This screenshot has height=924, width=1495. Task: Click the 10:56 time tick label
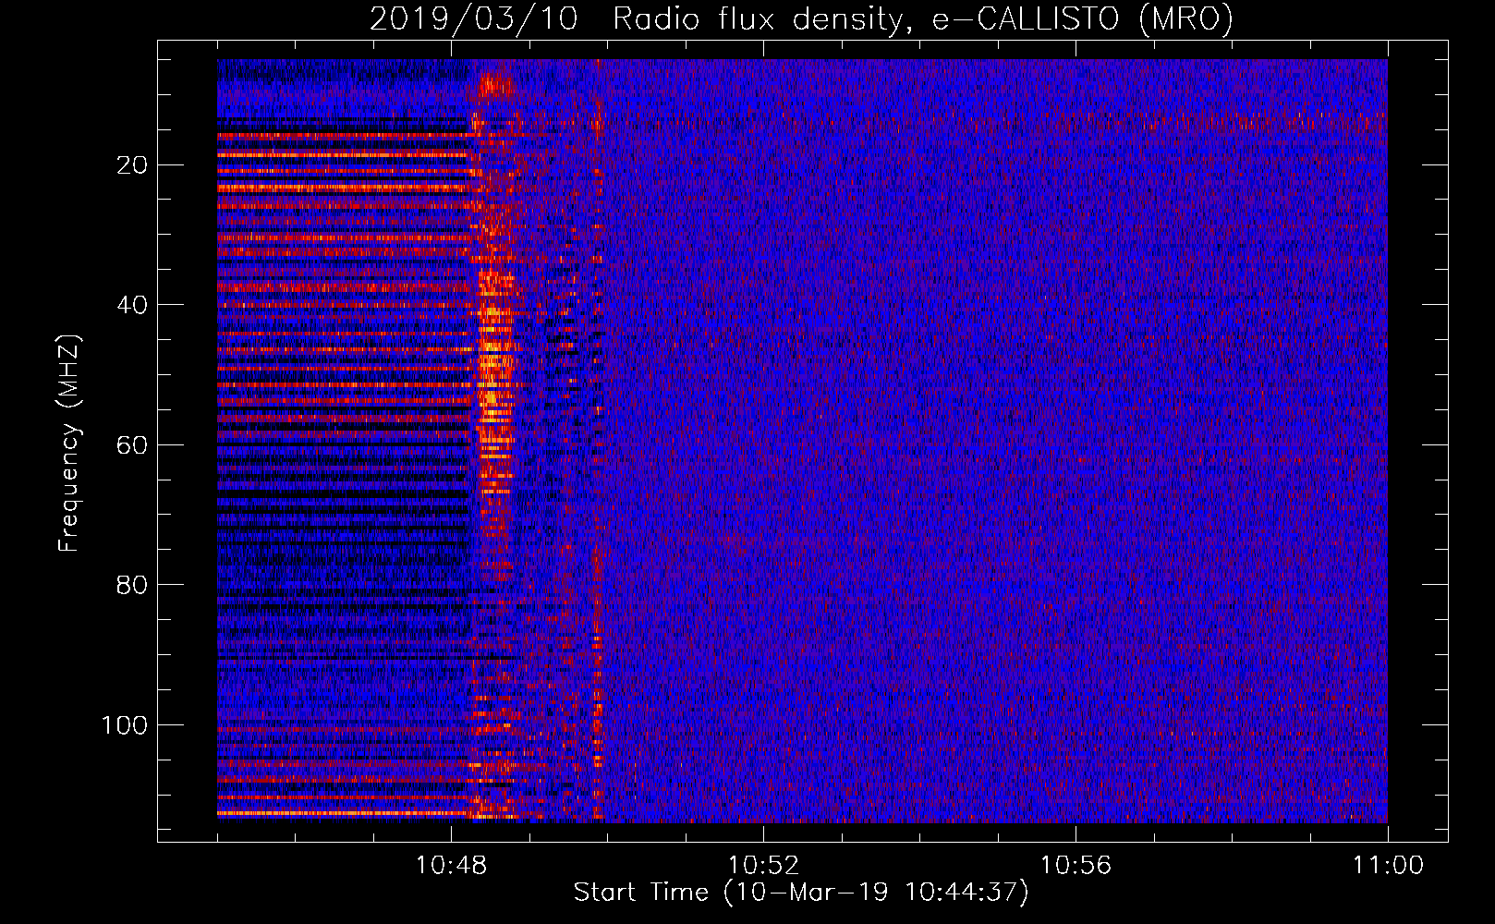1076,866
